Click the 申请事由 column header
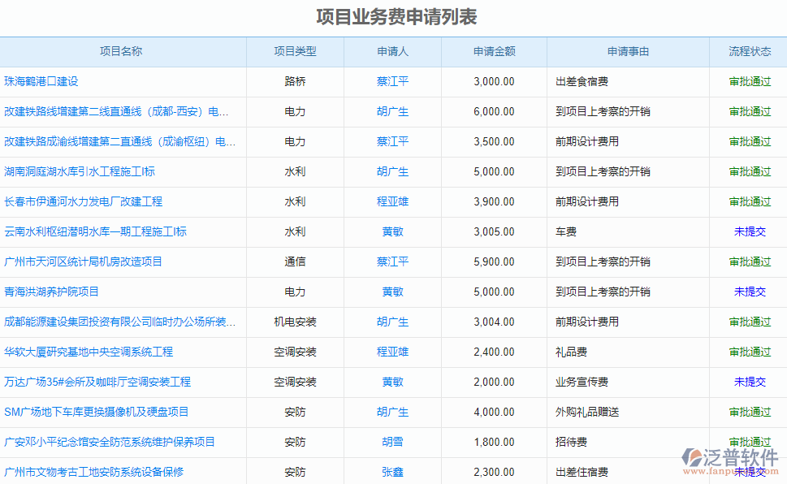 tap(628, 51)
